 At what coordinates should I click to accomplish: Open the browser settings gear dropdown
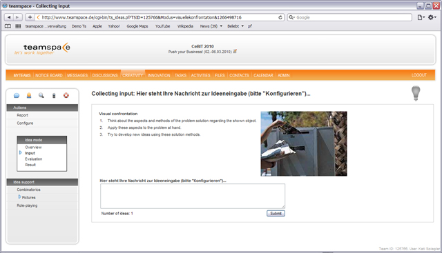(x=432, y=17)
